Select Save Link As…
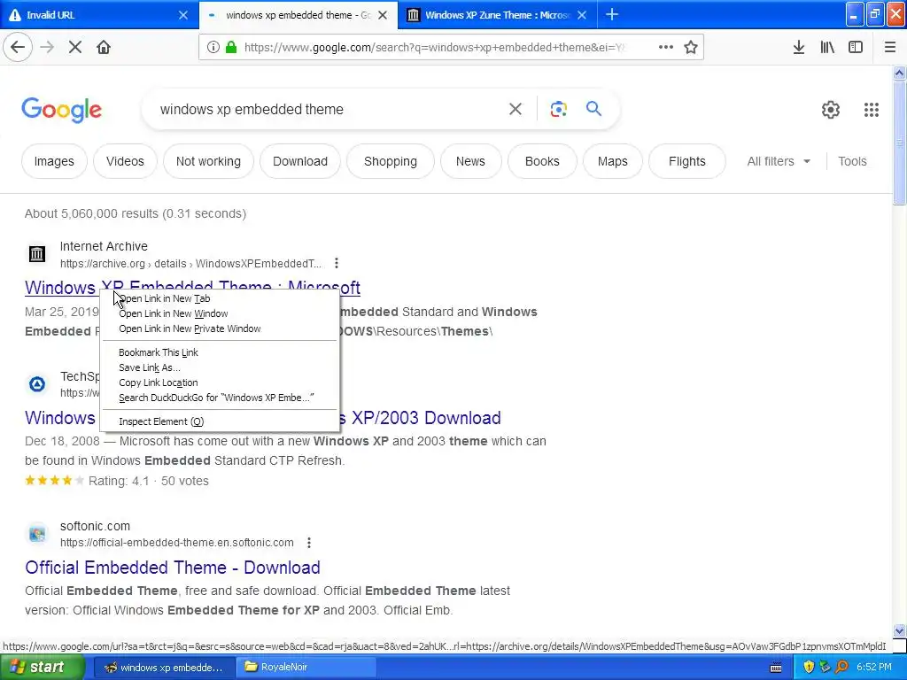 [220, 367]
